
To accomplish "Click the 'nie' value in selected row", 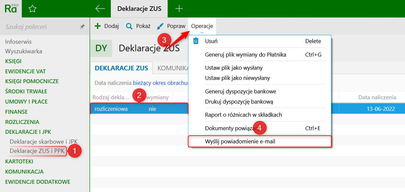I will click(152, 109).
